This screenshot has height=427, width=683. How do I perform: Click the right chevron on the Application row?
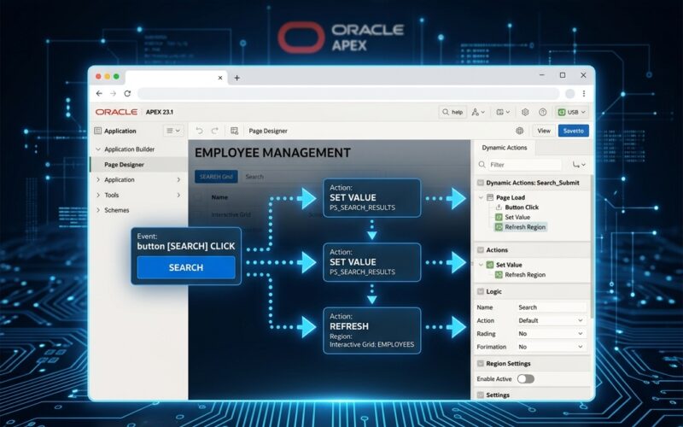pos(178,179)
